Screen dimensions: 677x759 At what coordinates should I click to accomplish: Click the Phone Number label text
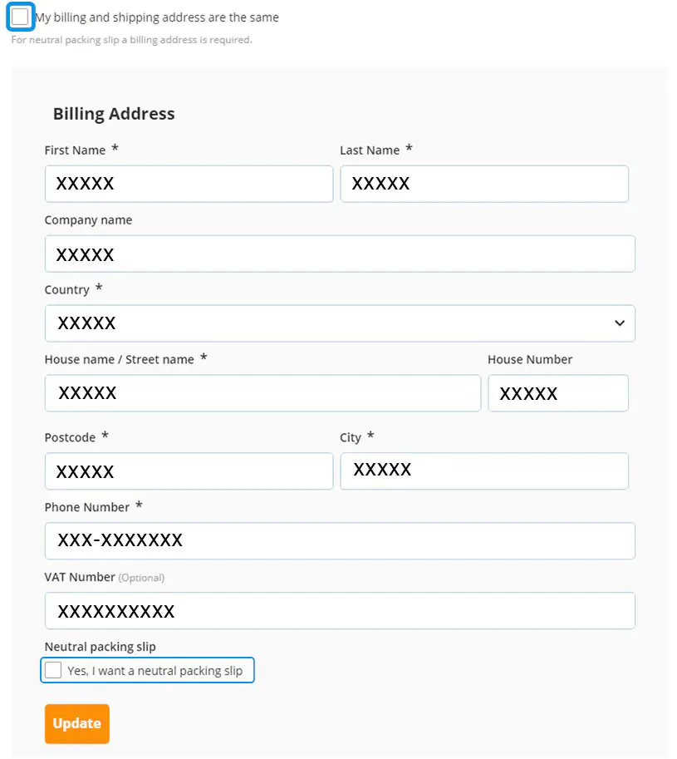click(x=87, y=507)
